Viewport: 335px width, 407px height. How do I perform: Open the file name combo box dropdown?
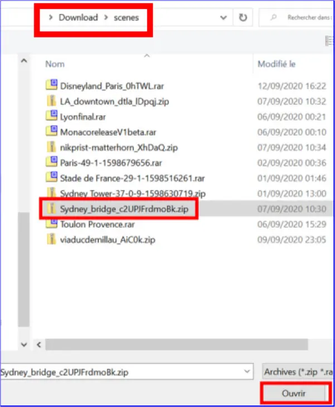point(247,372)
